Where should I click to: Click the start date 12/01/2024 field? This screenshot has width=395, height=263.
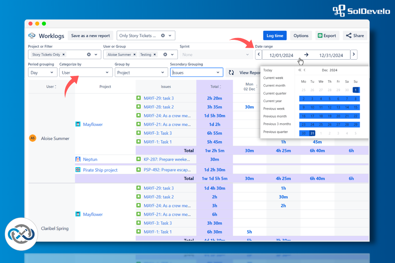(281, 55)
